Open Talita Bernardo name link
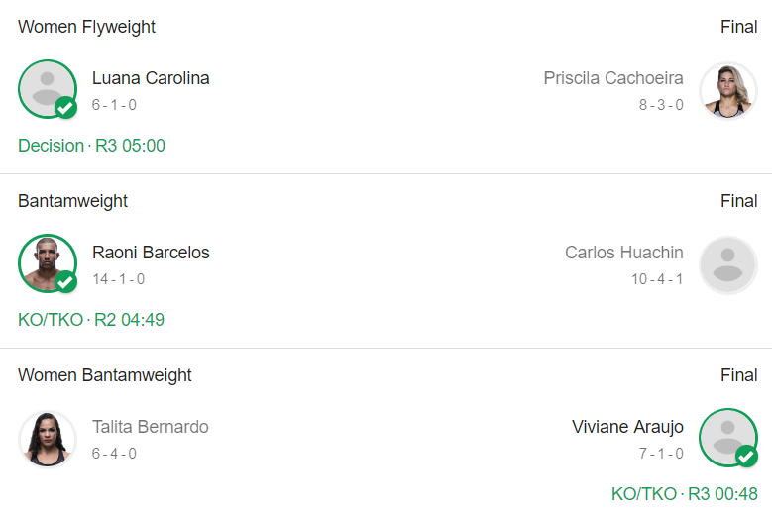 151,427
